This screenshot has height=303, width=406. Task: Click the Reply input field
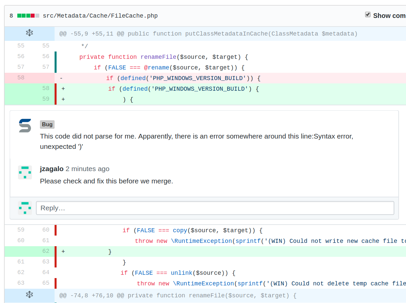pyautogui.click(x=215, y=208)
